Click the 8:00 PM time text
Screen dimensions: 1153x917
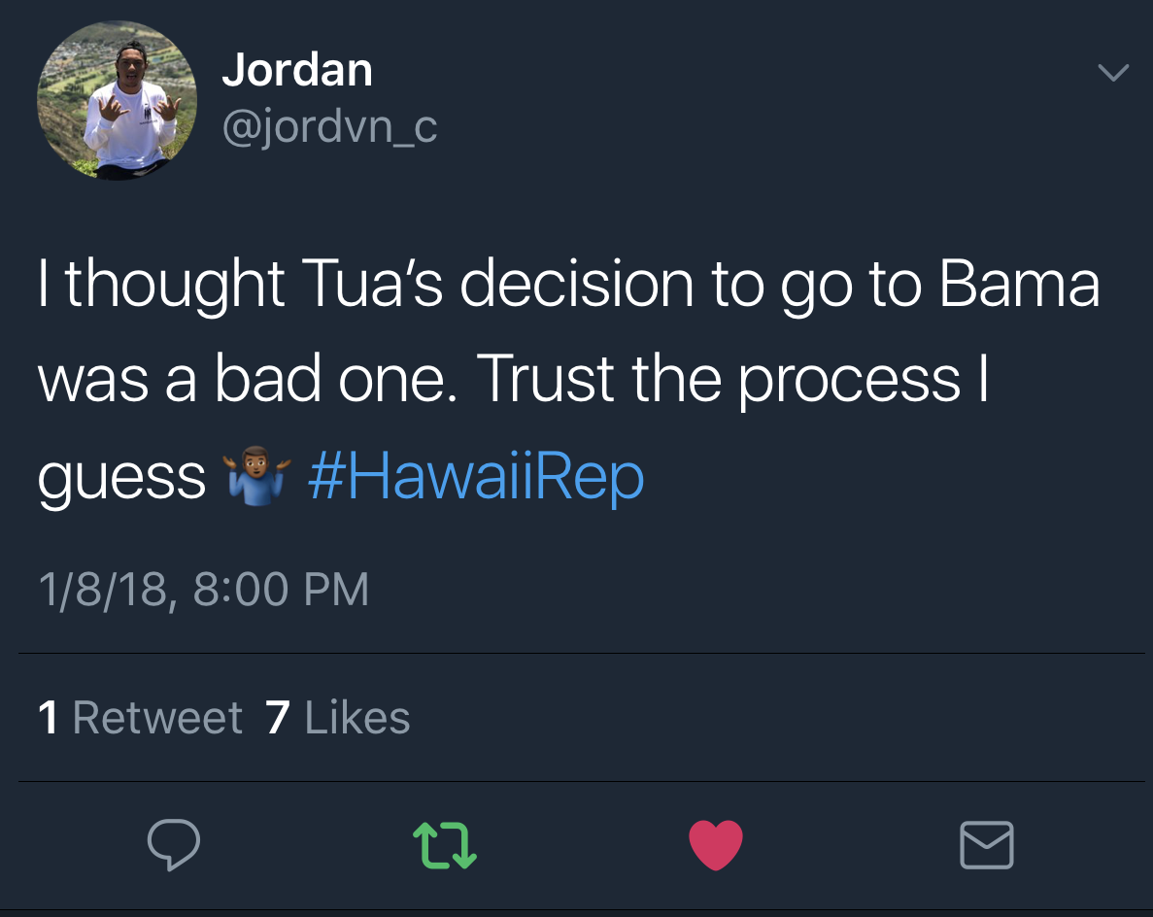281,590
